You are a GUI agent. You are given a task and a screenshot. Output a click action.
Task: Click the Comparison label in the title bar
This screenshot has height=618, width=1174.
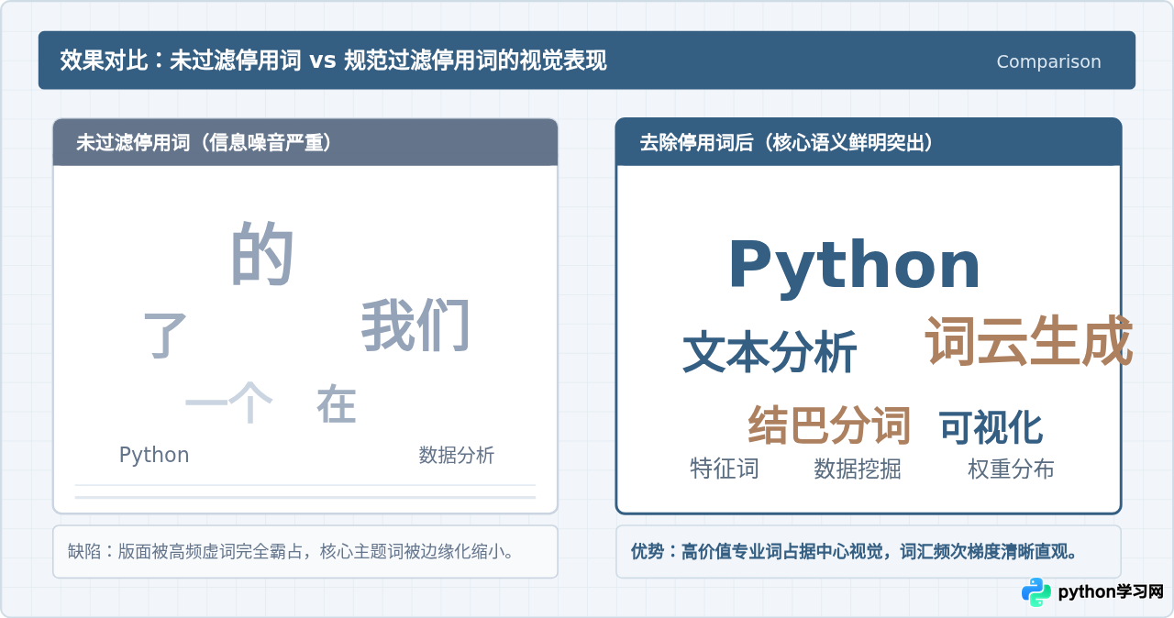(x=1048, y=61)
